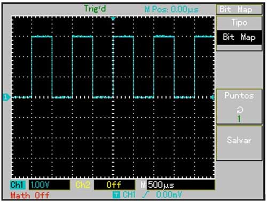Click the horizontal trigger position marker at top
Image resolution: width=267 pixels, height=202 pixels.
(x=113, y=19)
